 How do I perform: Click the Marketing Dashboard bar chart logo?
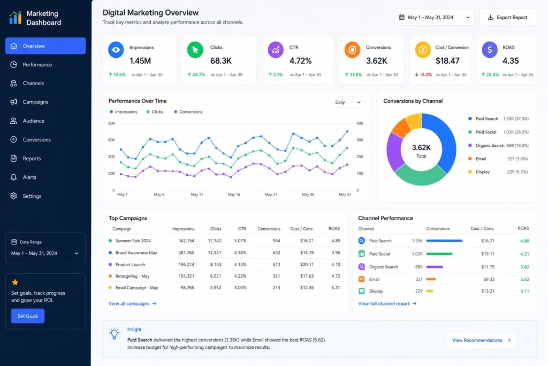coord(15,18)
